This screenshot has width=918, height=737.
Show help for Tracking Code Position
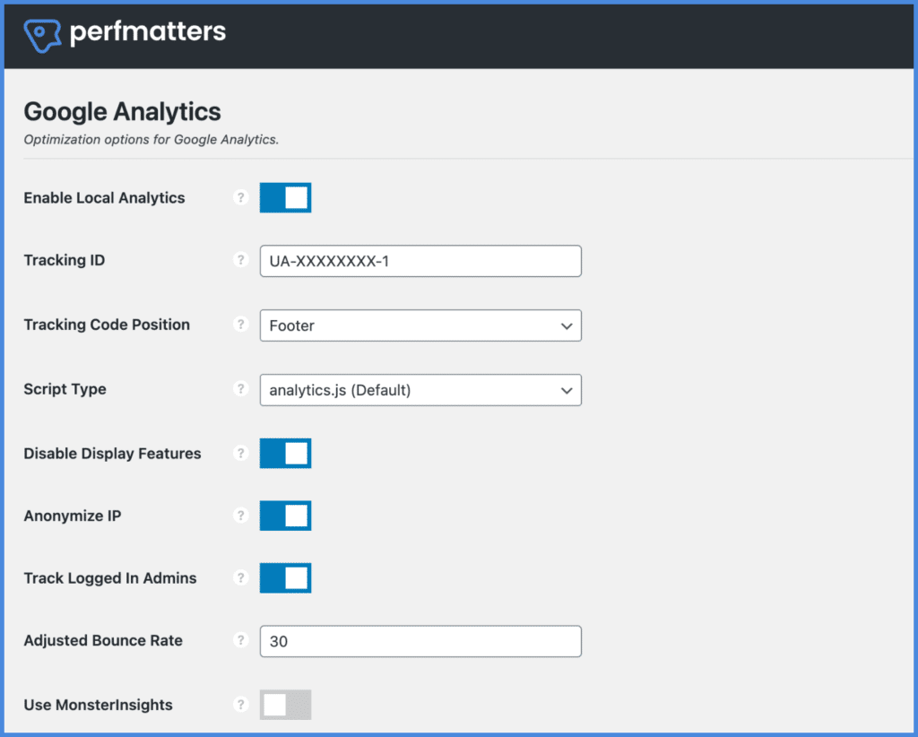[x=240, y=324]
